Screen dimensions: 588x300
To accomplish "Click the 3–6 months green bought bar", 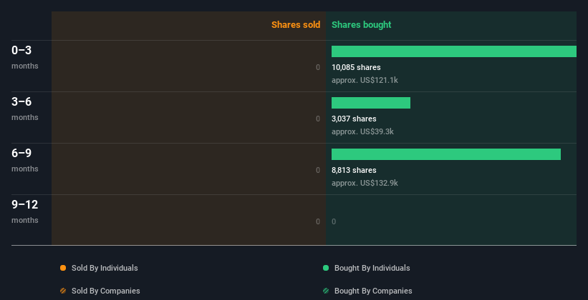I will [x=371, y=103].
